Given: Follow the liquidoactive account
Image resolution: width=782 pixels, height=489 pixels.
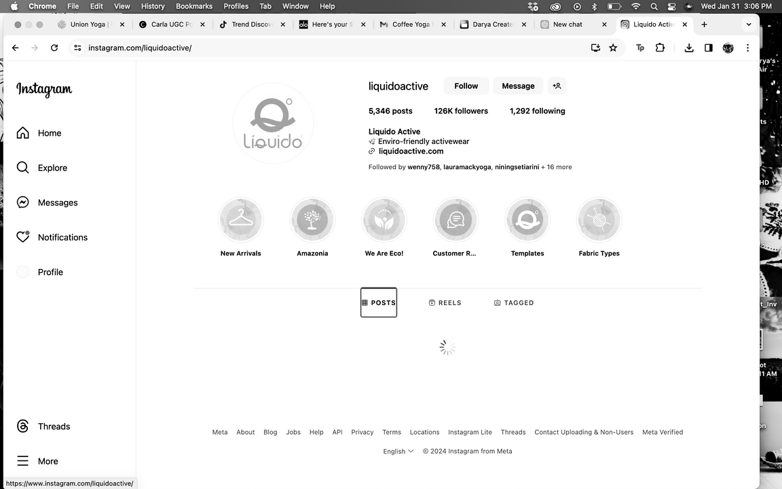Looking at the screenshot, I should click(x=466, y=86).
